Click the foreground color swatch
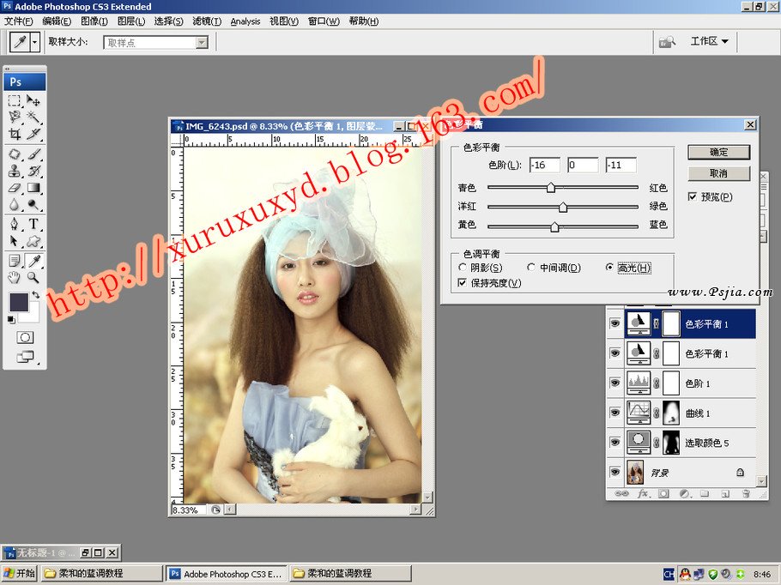Image resolution: width=781 pixels, height=585 pixels. (19, 302)
